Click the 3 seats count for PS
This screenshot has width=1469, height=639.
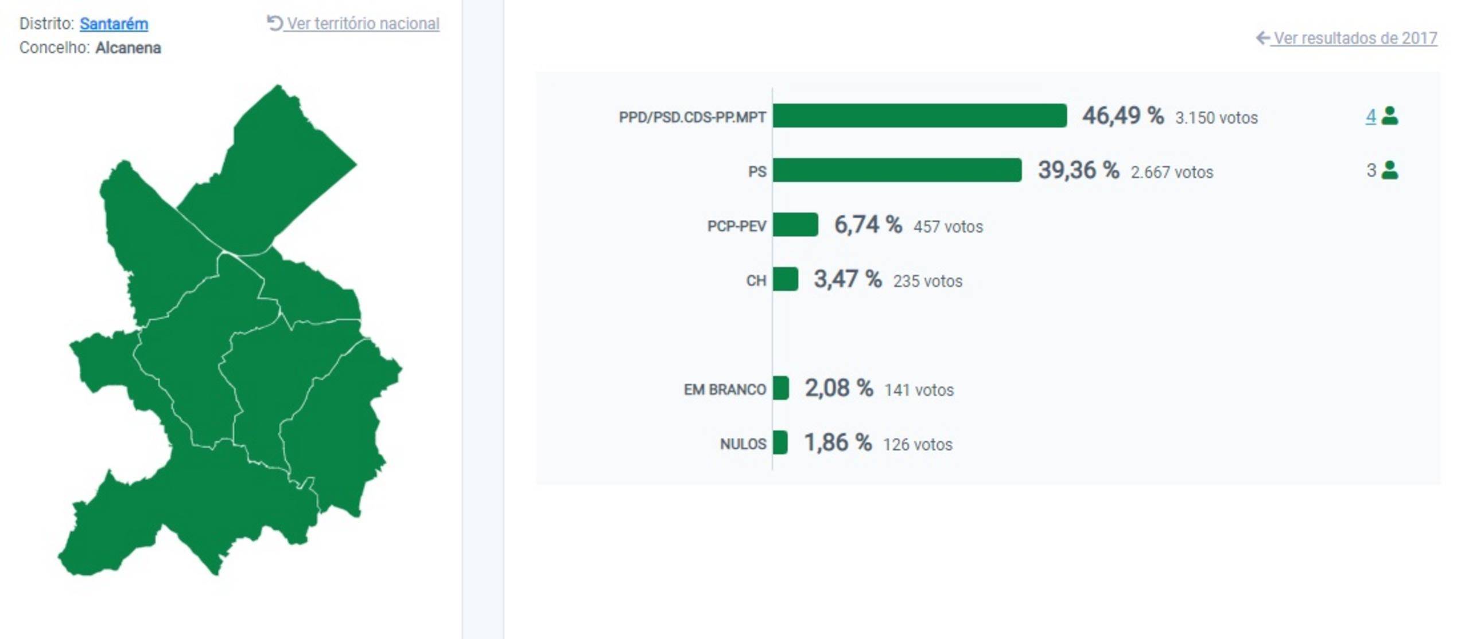point(1371,170)
